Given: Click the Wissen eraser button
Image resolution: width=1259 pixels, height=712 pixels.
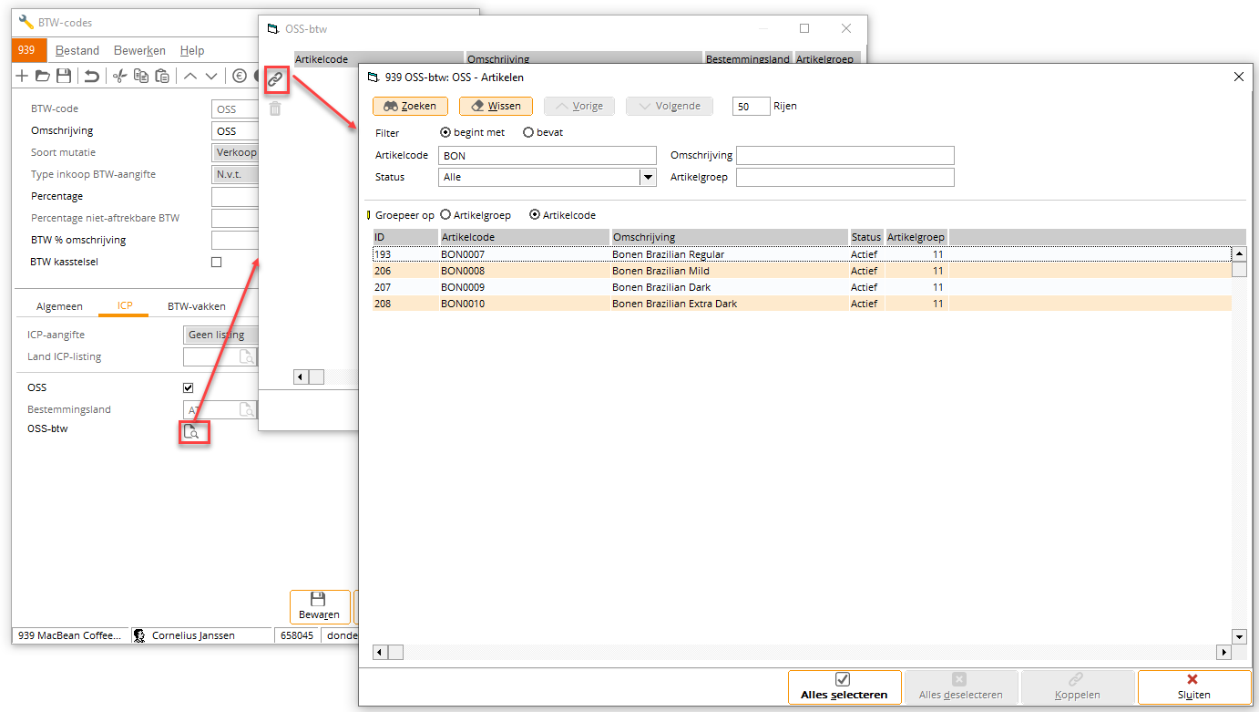Looking at the screenshot, I should (x=496, y=106).
